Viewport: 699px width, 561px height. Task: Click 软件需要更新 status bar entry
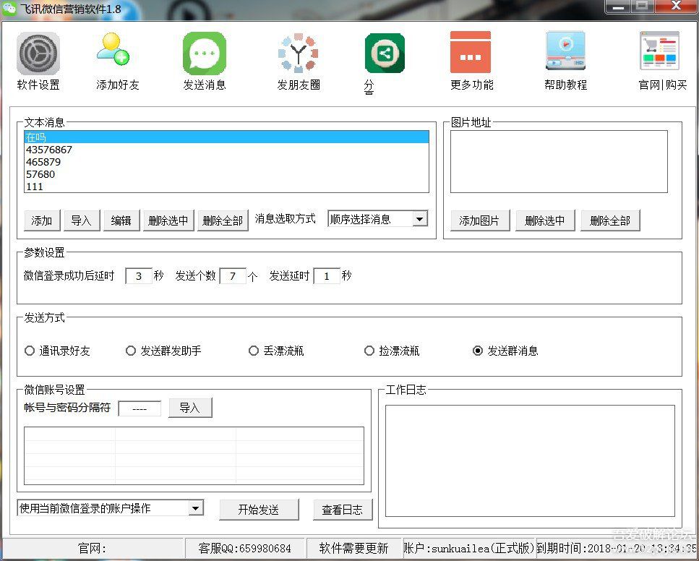(353, 548)
